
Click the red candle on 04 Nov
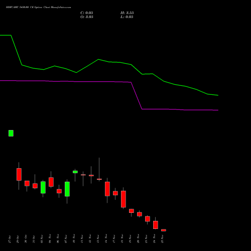pos(51,182)
